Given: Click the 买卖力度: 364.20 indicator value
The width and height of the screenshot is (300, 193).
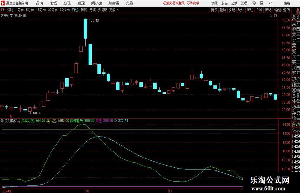Looking at the screenshot, I should 33,120.
